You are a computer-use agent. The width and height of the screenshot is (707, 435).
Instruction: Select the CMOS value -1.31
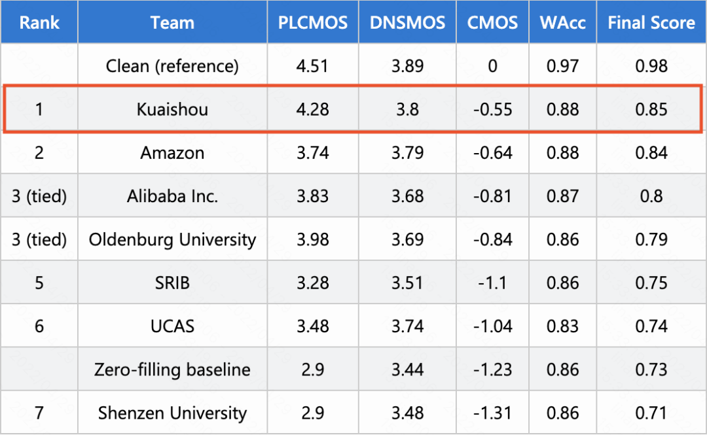click(493, 413)
